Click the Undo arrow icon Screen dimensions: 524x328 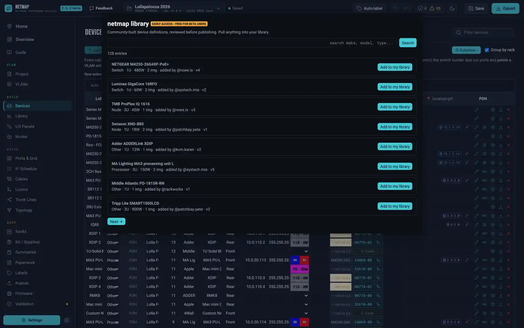click(396, 8)
